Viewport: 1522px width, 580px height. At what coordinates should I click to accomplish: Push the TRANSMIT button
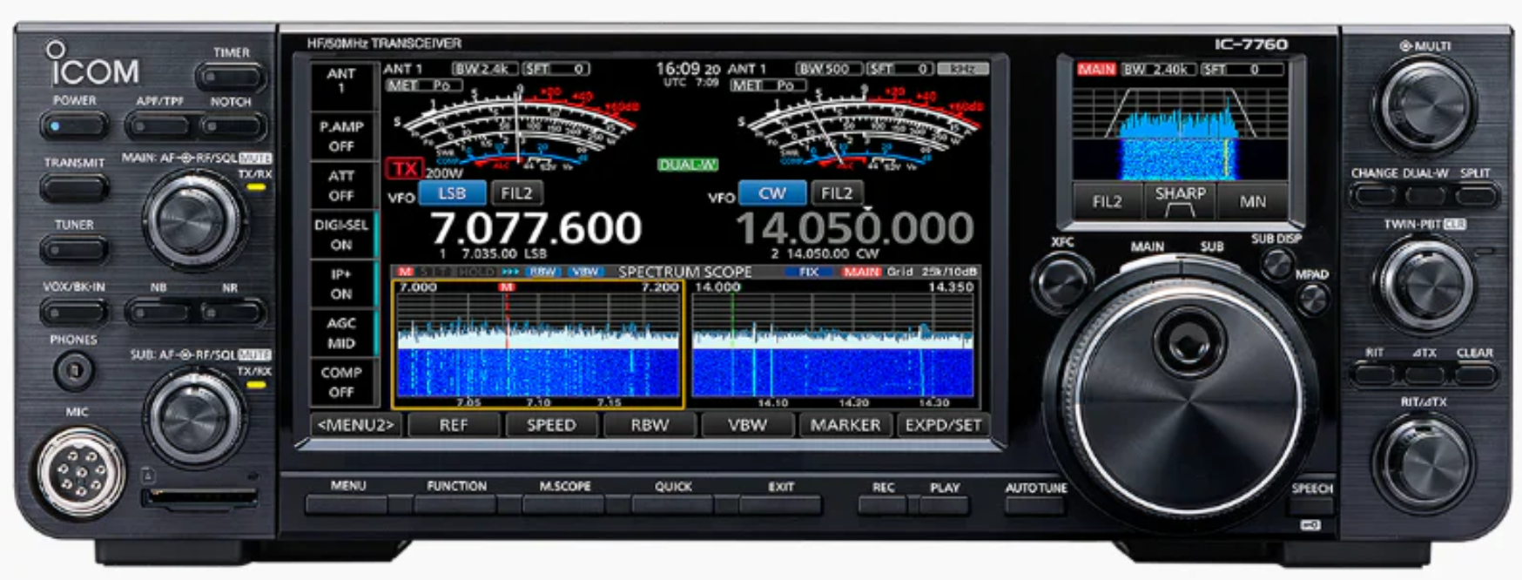[x=75, y=187]
